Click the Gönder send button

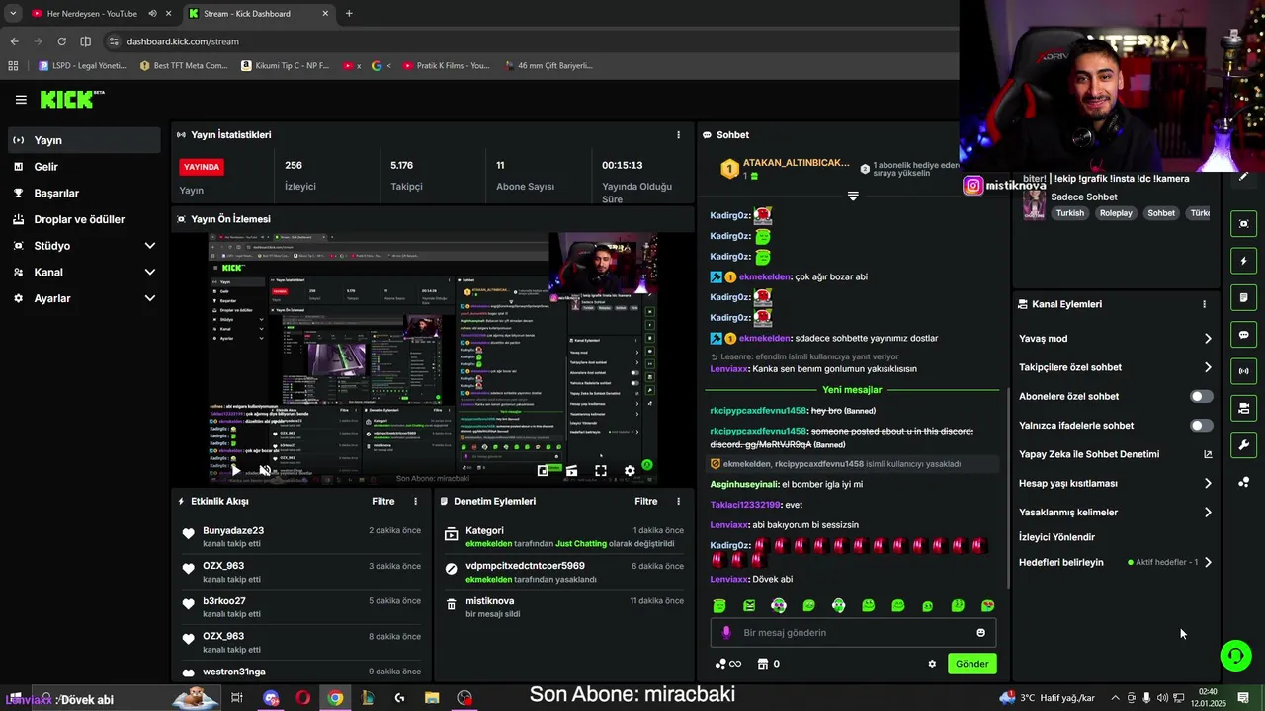(x=971, y=664)
